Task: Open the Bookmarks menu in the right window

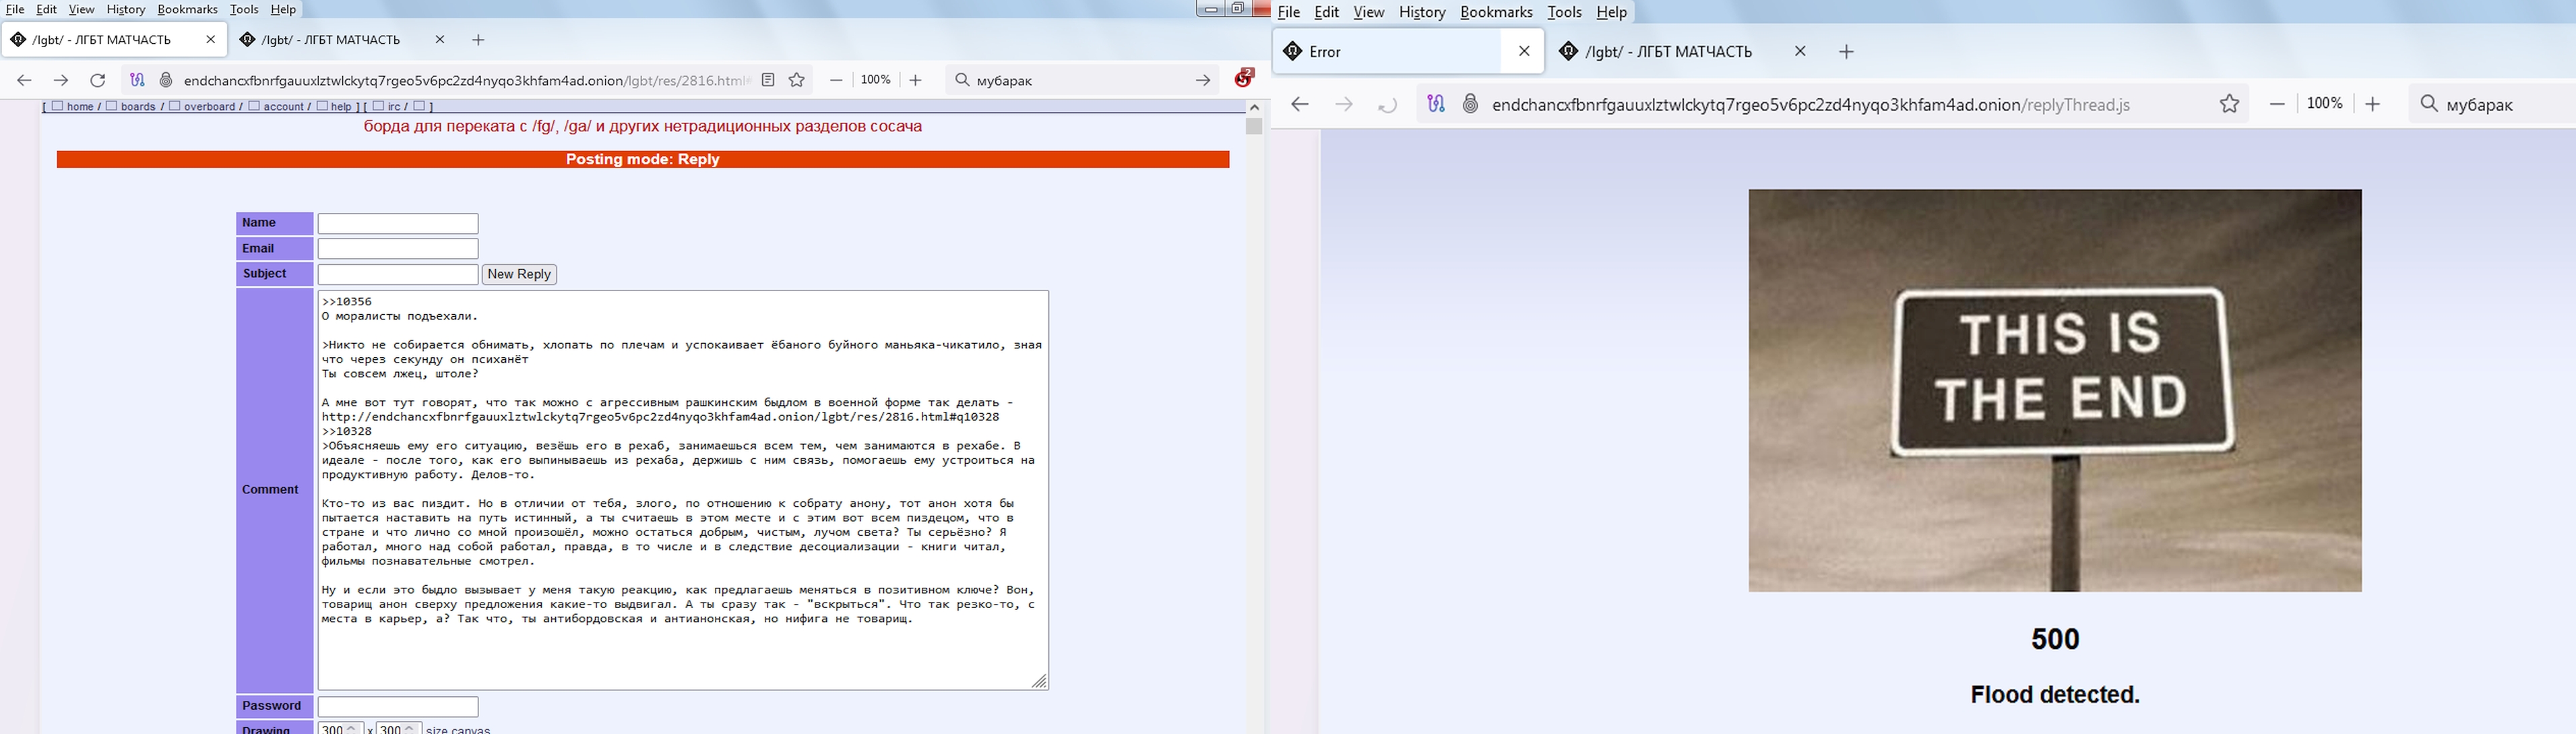Action: (x=1496, y=12)
